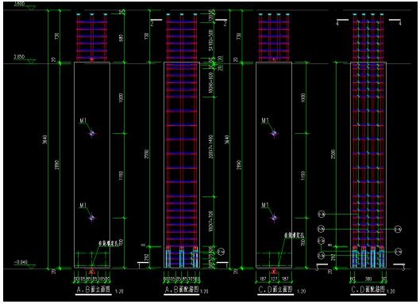Select the A,B面配筋图 drawing title
The width and height of the screenshot is (420, 304).
coord(182,290)
